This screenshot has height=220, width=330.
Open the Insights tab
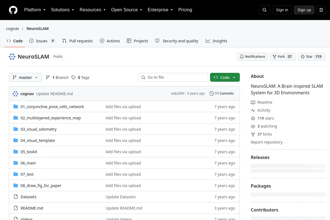(x=216, y=41)
